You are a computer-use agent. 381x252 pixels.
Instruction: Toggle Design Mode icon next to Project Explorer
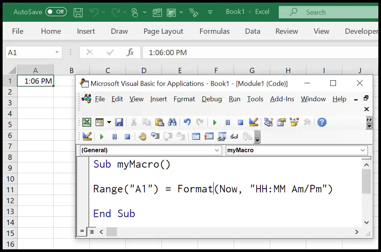pos(253,122)
